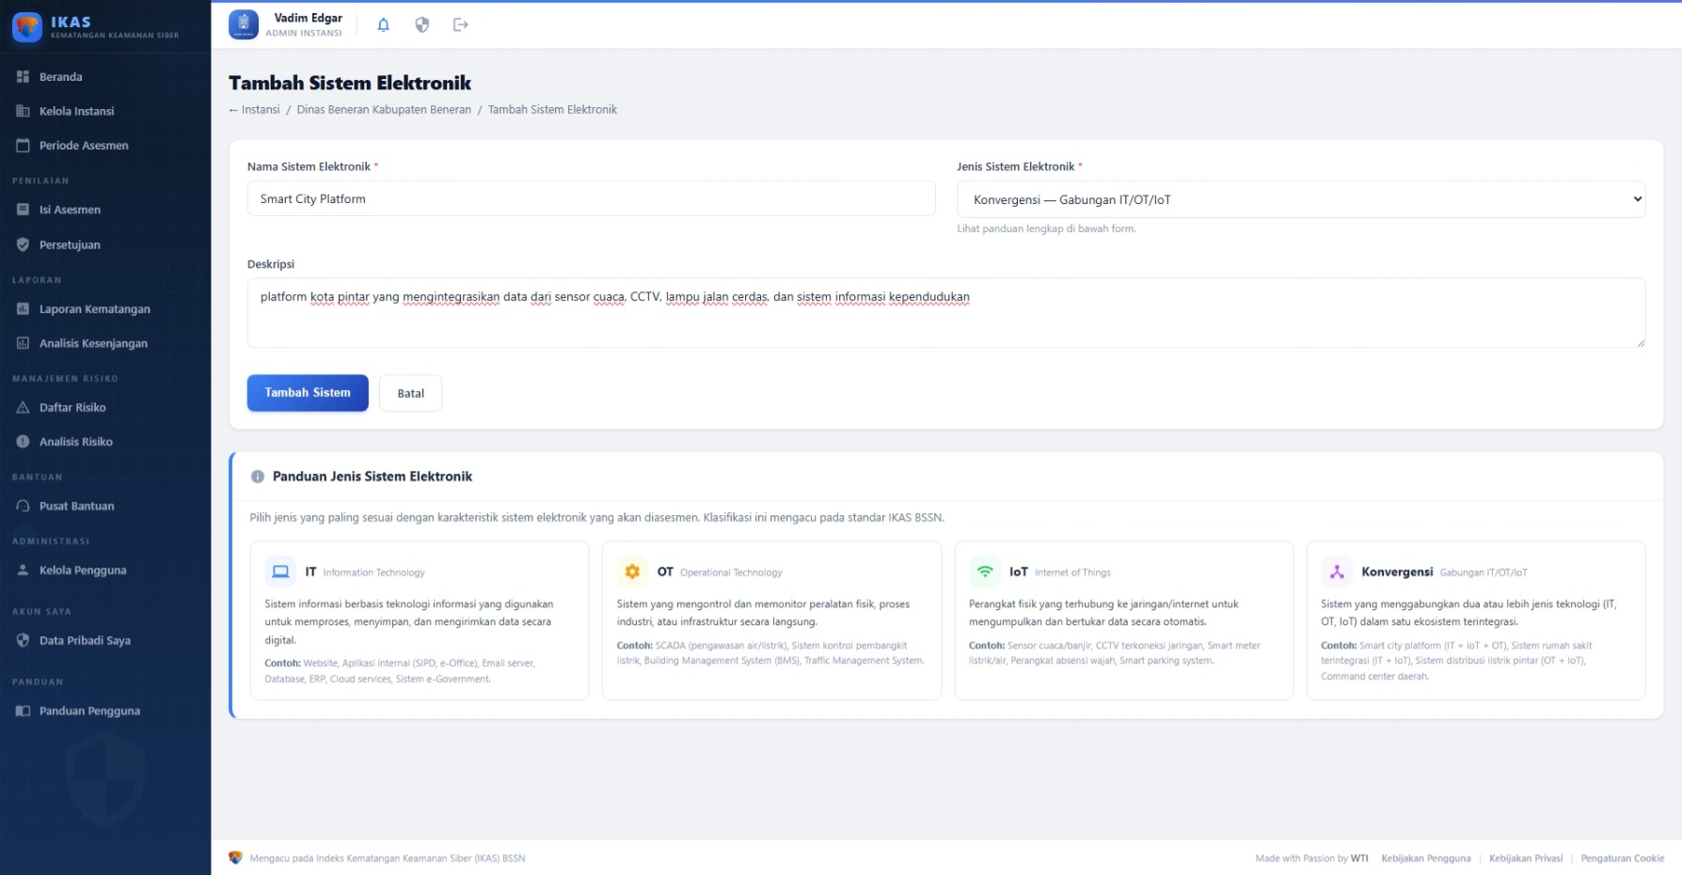Image resolution: width=1682 pixels, height=875 pixels.
Task: Click the OT gear icon in guide
Action: coord(632,571)
